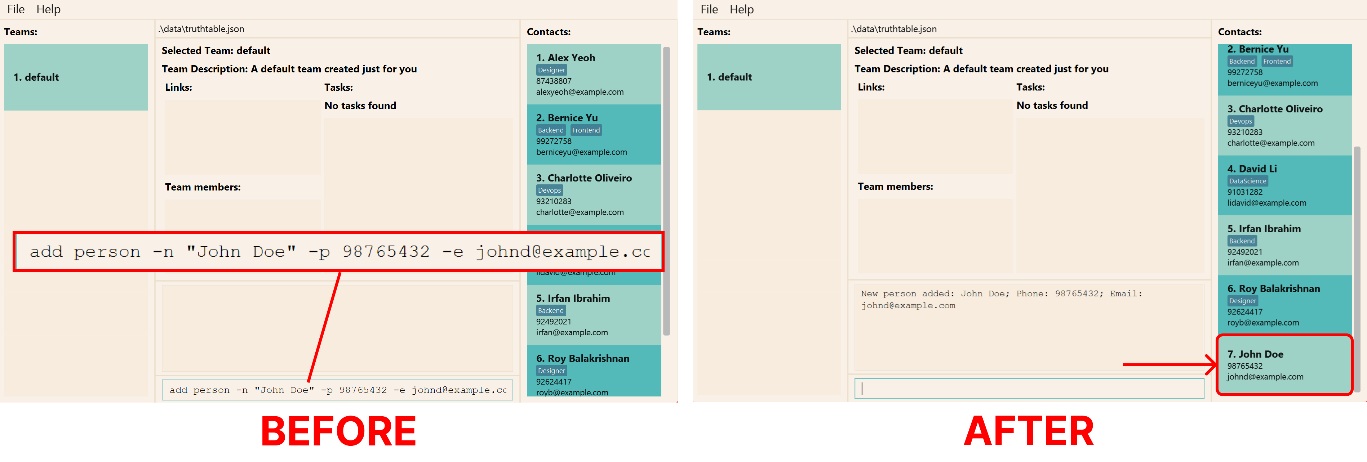
Task: Click charlotte@example.com email in BEFORE window
Action: point(580,212)
